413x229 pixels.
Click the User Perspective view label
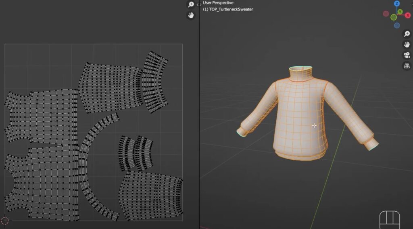click(218, 3)
